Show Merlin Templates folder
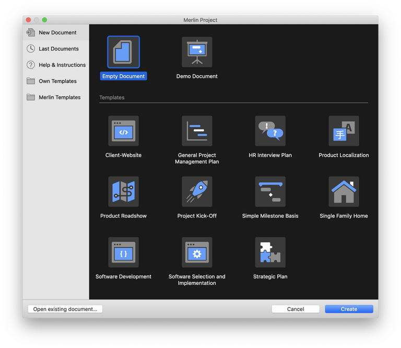 tap(60, 98)
